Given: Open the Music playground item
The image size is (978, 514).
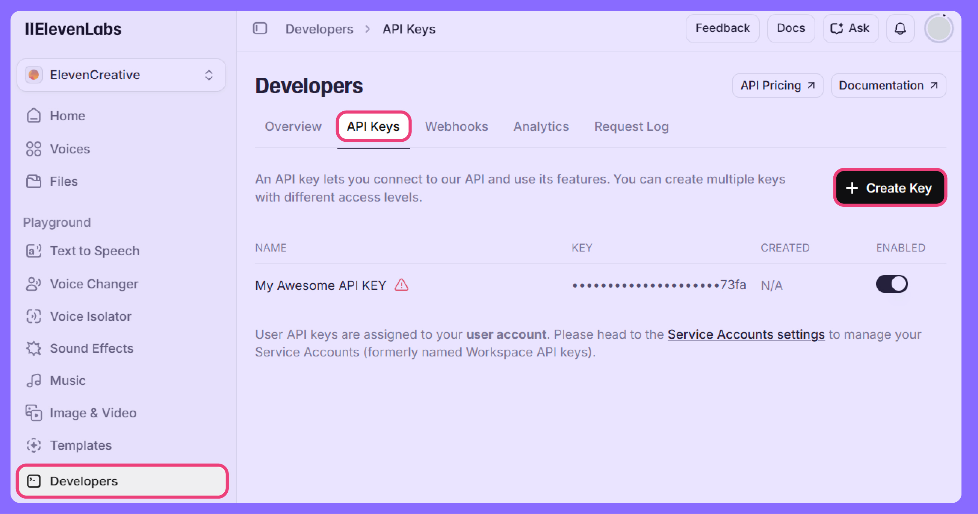Looking at the screenshot, I should pyautogui.click(x=68, y=380).
